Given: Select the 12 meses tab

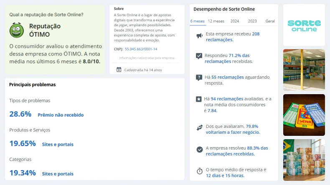Looking at the screenshot, I should 216,21.
